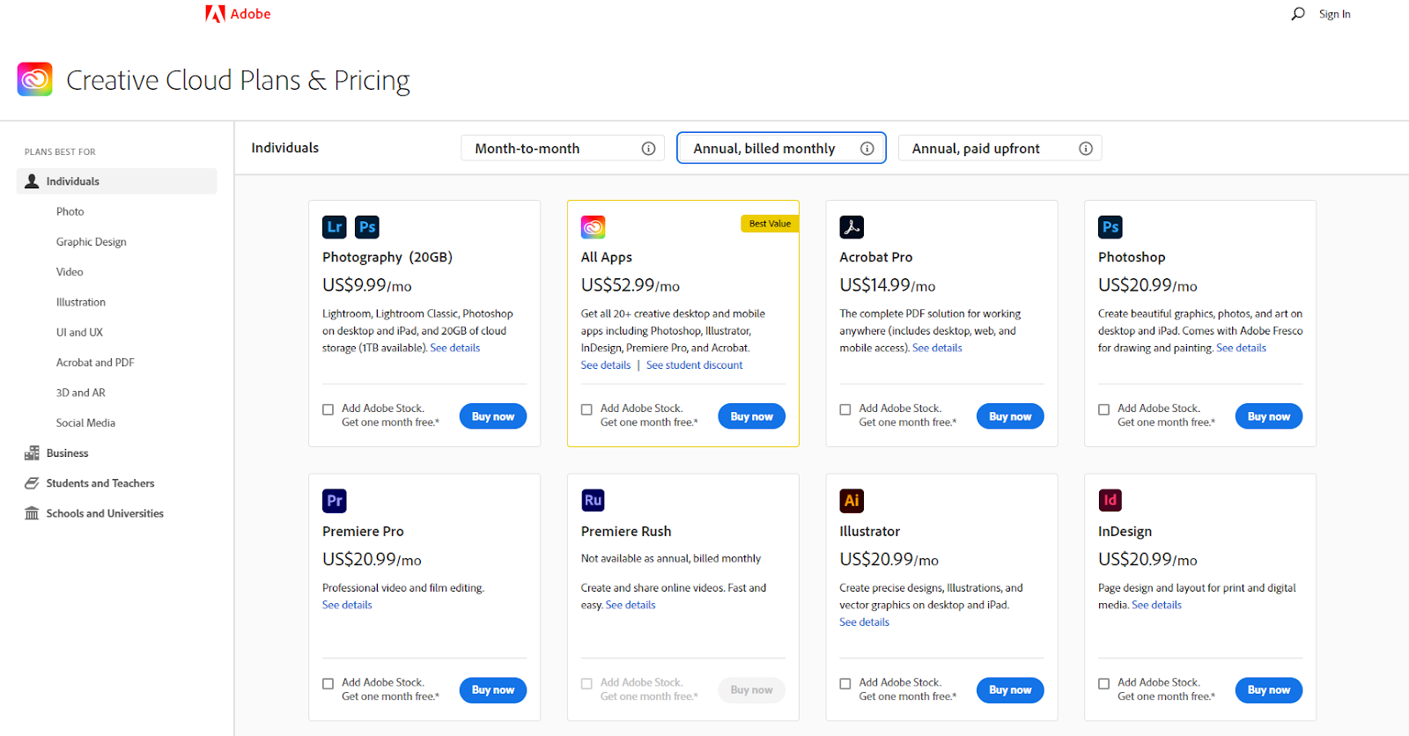Screen dimensions: 1409x736
Task: Click the institution icon next to Schools and Universities
Action: coord(32,513)
